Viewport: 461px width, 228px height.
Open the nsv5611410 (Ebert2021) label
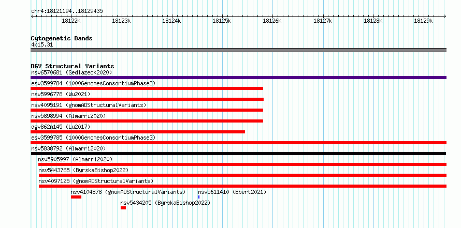pos(232,192)
